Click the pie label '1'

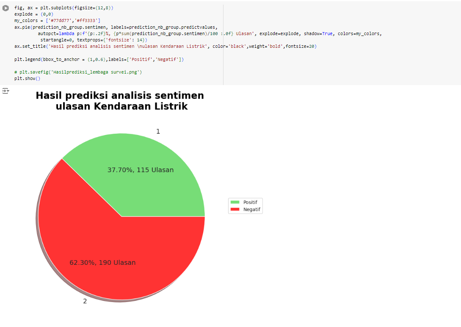158,131
